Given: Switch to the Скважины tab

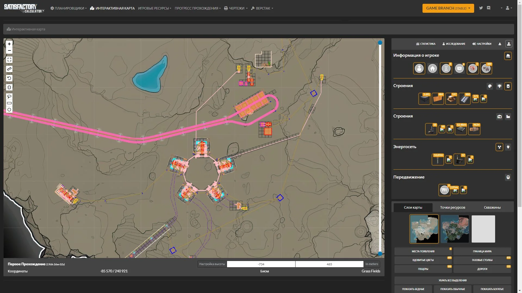Looking at the screenshot, I should [492, 208].
